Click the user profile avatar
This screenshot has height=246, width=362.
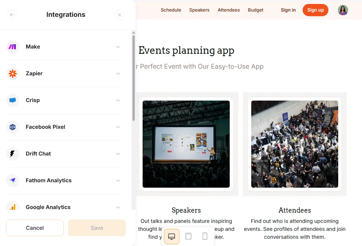click(343, 10)
